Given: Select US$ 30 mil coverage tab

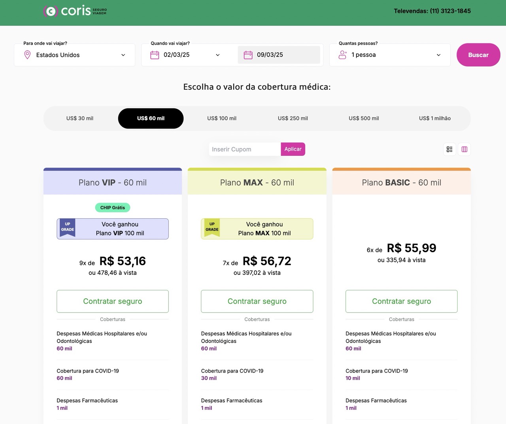Looking at the screenshot, I should click(x=80, y=118).
